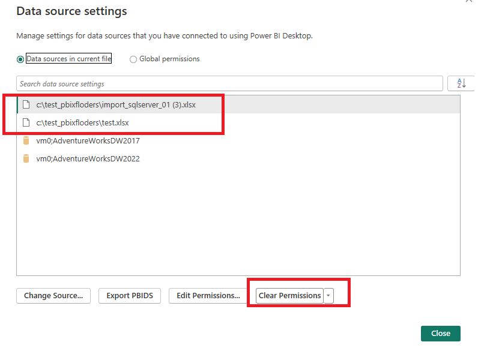
Task: Click the A-Z sort icon button
Action: [x=461, y=83]
